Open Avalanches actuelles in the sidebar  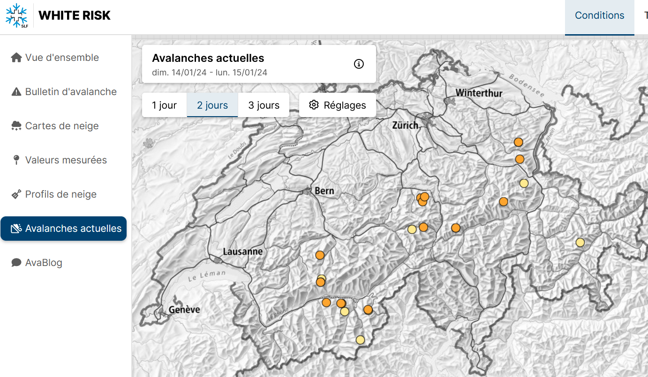(64, 229)
